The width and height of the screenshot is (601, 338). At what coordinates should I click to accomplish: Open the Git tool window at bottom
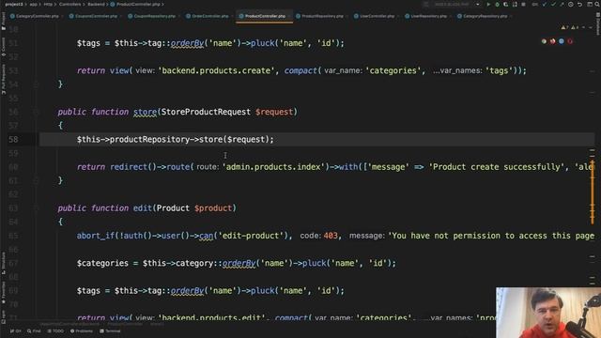16,331
